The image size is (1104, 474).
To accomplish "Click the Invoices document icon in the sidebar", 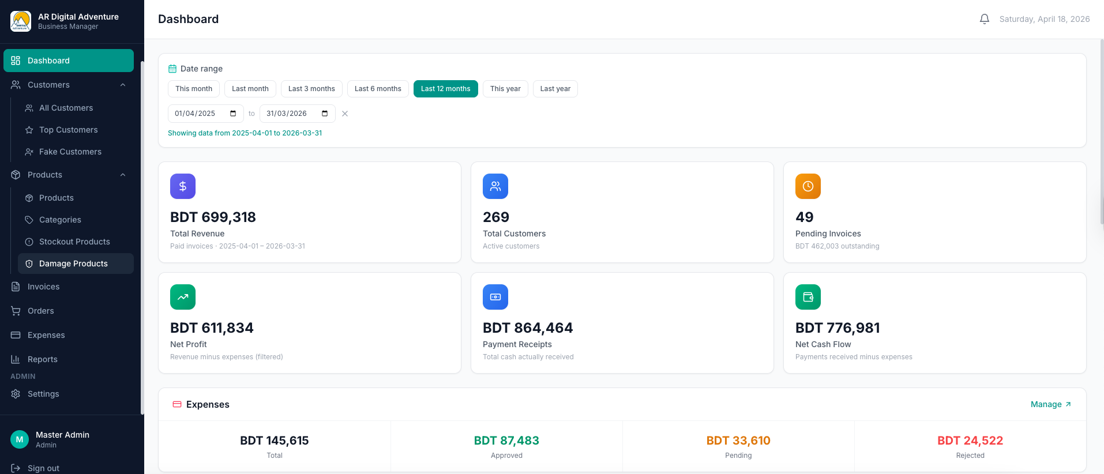I will [16, 287].
